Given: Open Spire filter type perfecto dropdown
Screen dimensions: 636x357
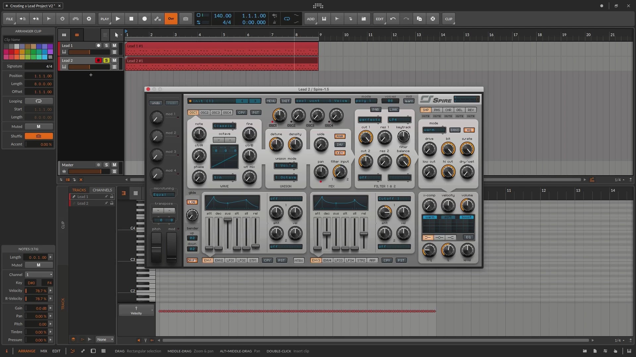Looking at the screenshot, I should tap(370, 120).
